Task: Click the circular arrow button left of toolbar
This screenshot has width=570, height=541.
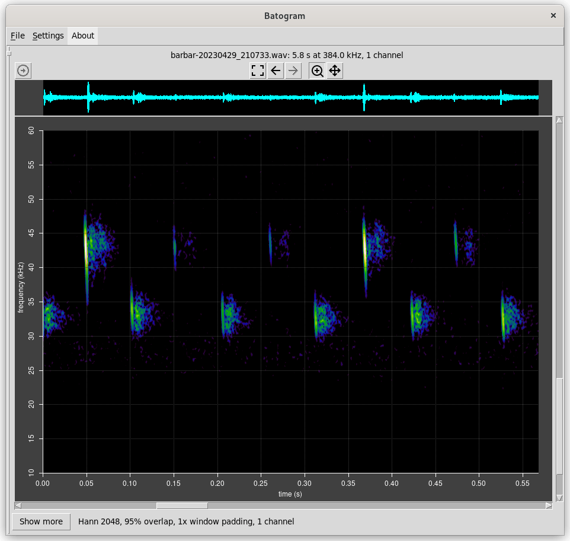Action: (x=23, y=71)
